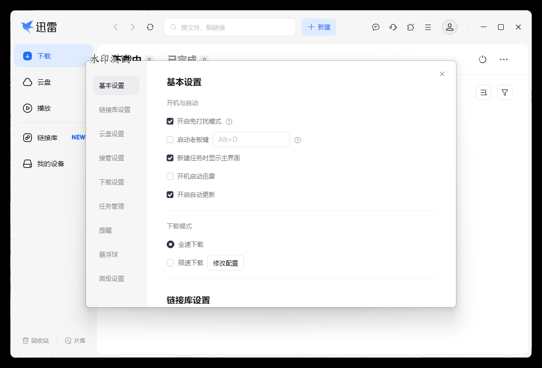Image resolution: width=542 pixels, height=368 pixels.
Task: Open the messages chat bubble icon
Action: [x=376, y=27]
